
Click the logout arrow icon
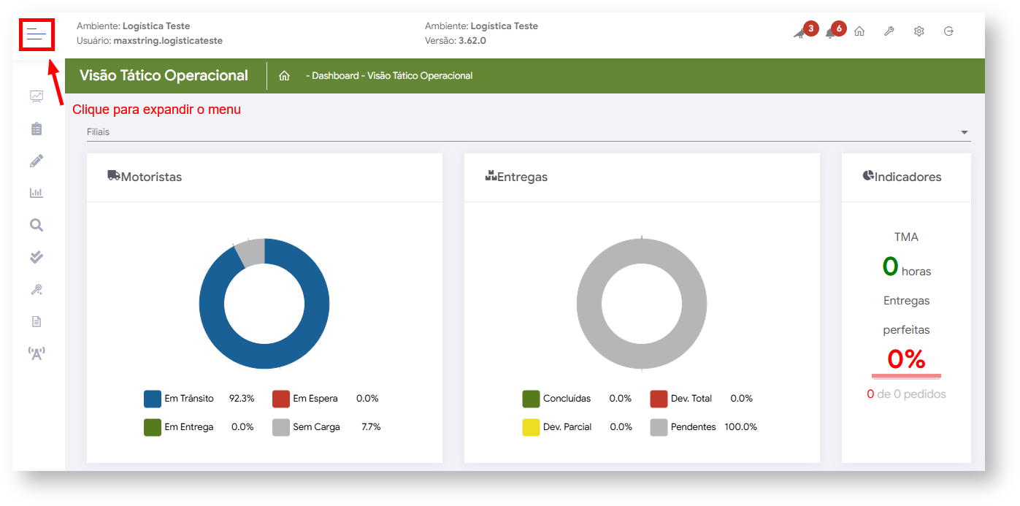[948, 31]
